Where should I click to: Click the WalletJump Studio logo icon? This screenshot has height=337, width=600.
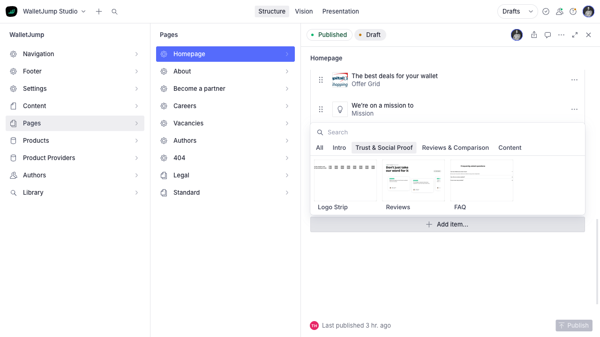coord(11,11)
